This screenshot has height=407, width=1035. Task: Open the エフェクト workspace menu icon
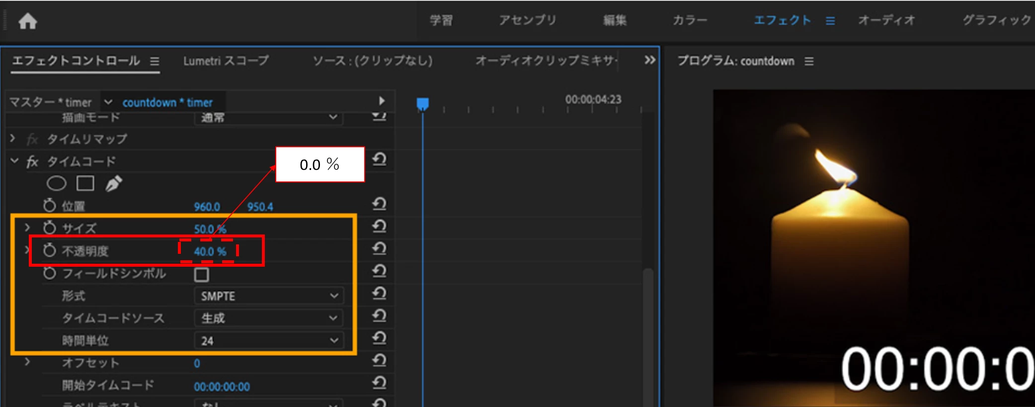click(830, 21)
